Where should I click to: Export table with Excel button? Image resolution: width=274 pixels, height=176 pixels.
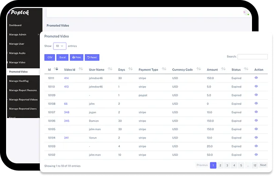pyautogui.click(x=62, y=58)
